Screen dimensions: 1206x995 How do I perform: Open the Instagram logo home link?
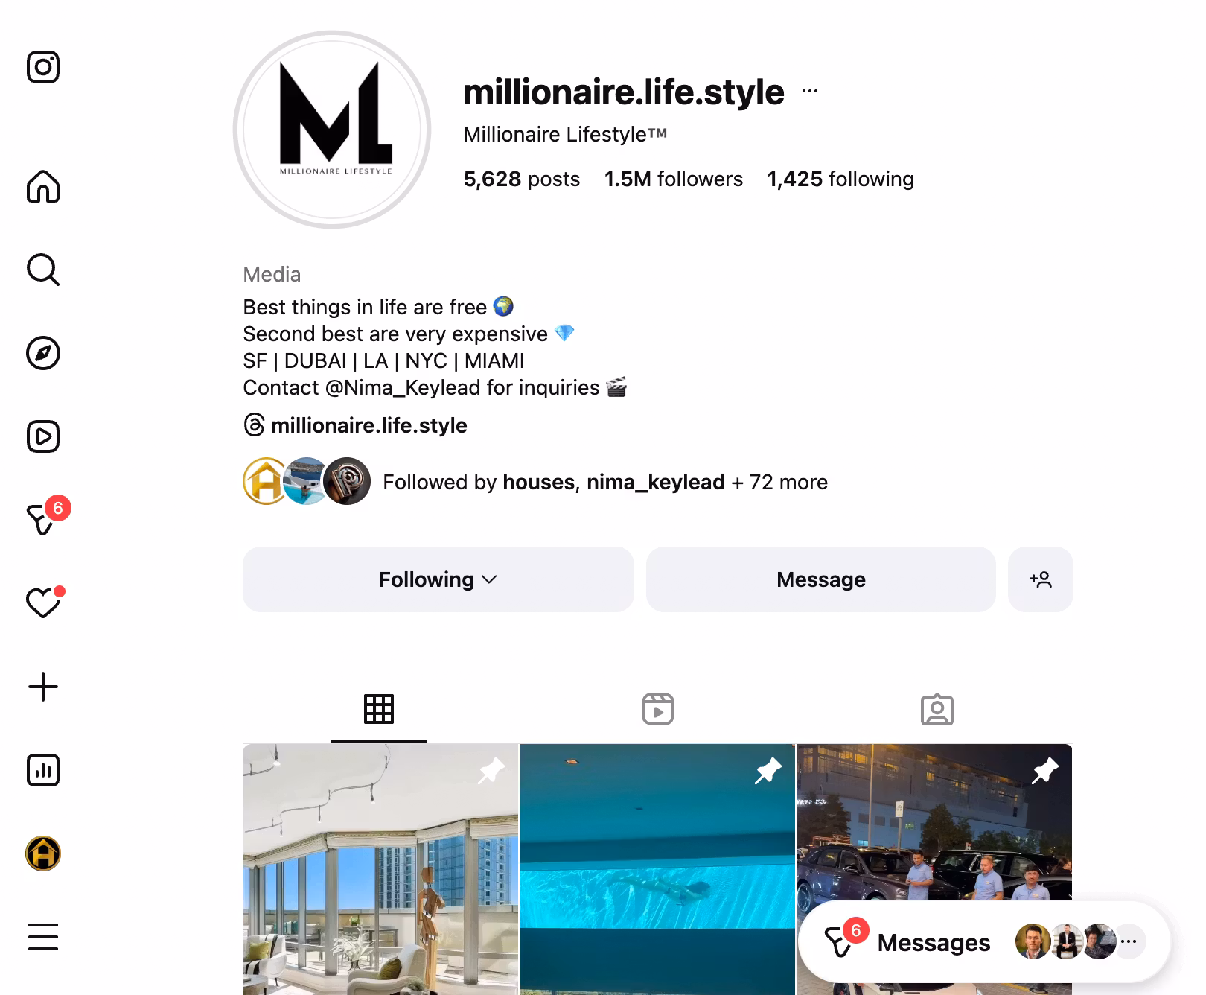(x=43, y=67)
